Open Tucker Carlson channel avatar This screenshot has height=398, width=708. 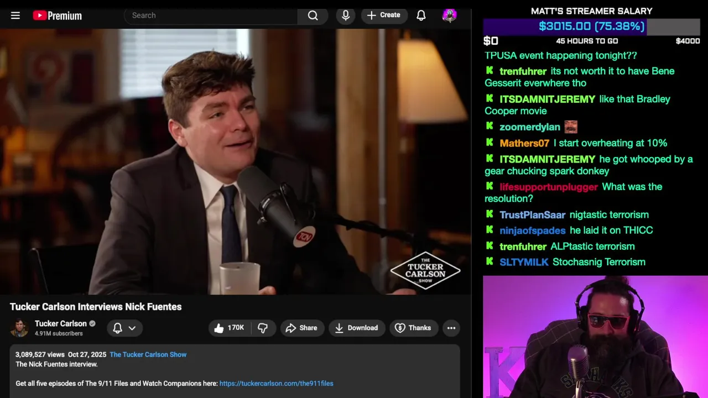[19, 328]
